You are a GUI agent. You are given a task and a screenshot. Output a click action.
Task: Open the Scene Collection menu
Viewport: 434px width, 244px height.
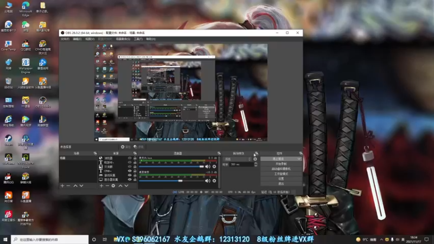123,39
